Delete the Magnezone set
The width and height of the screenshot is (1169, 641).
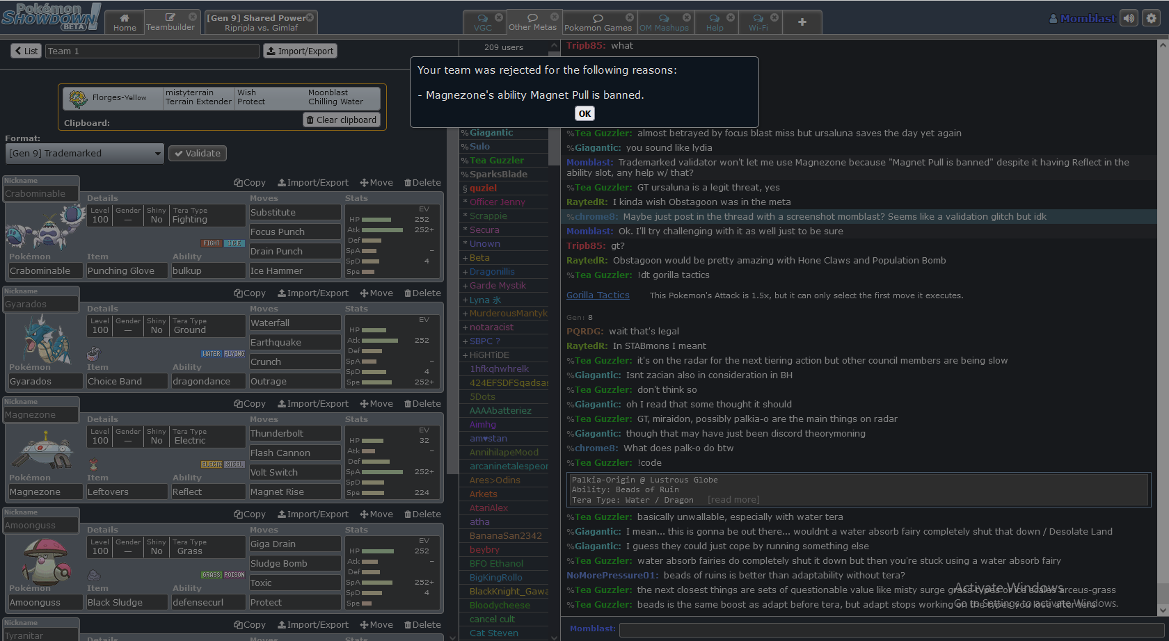click(x=422, y=404)
